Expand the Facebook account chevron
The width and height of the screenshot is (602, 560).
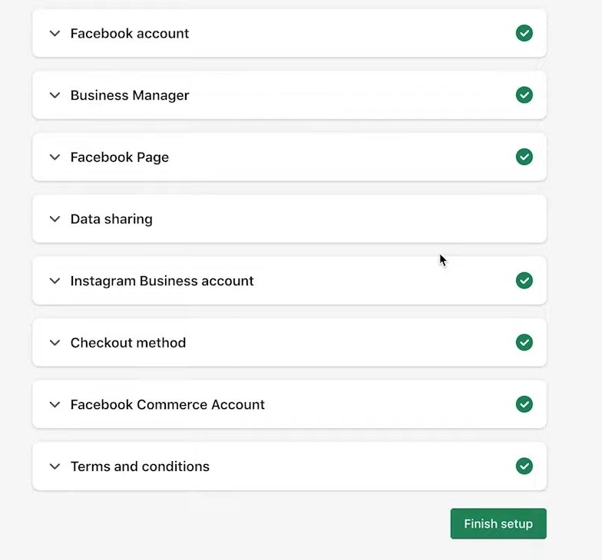click(x=55, y=34)
